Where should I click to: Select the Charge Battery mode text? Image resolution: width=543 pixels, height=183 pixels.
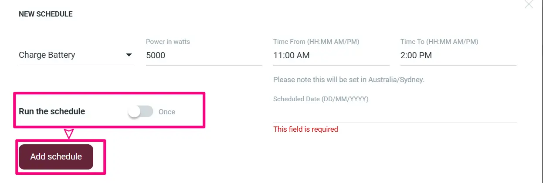coord(47,55)
